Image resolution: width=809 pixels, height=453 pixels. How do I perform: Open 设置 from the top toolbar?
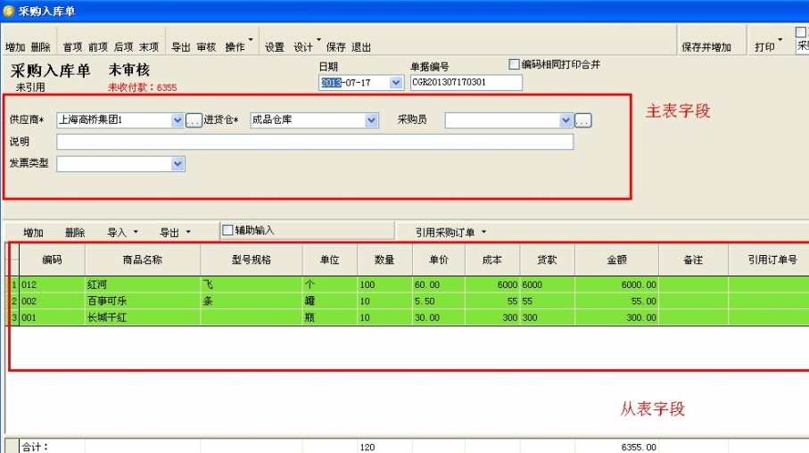(275, 47)
